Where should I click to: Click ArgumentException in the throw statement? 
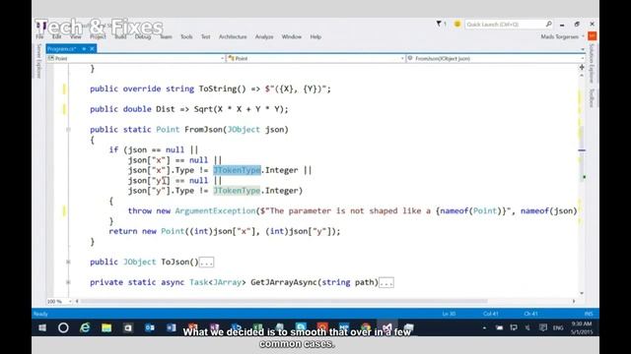(215, 210)
